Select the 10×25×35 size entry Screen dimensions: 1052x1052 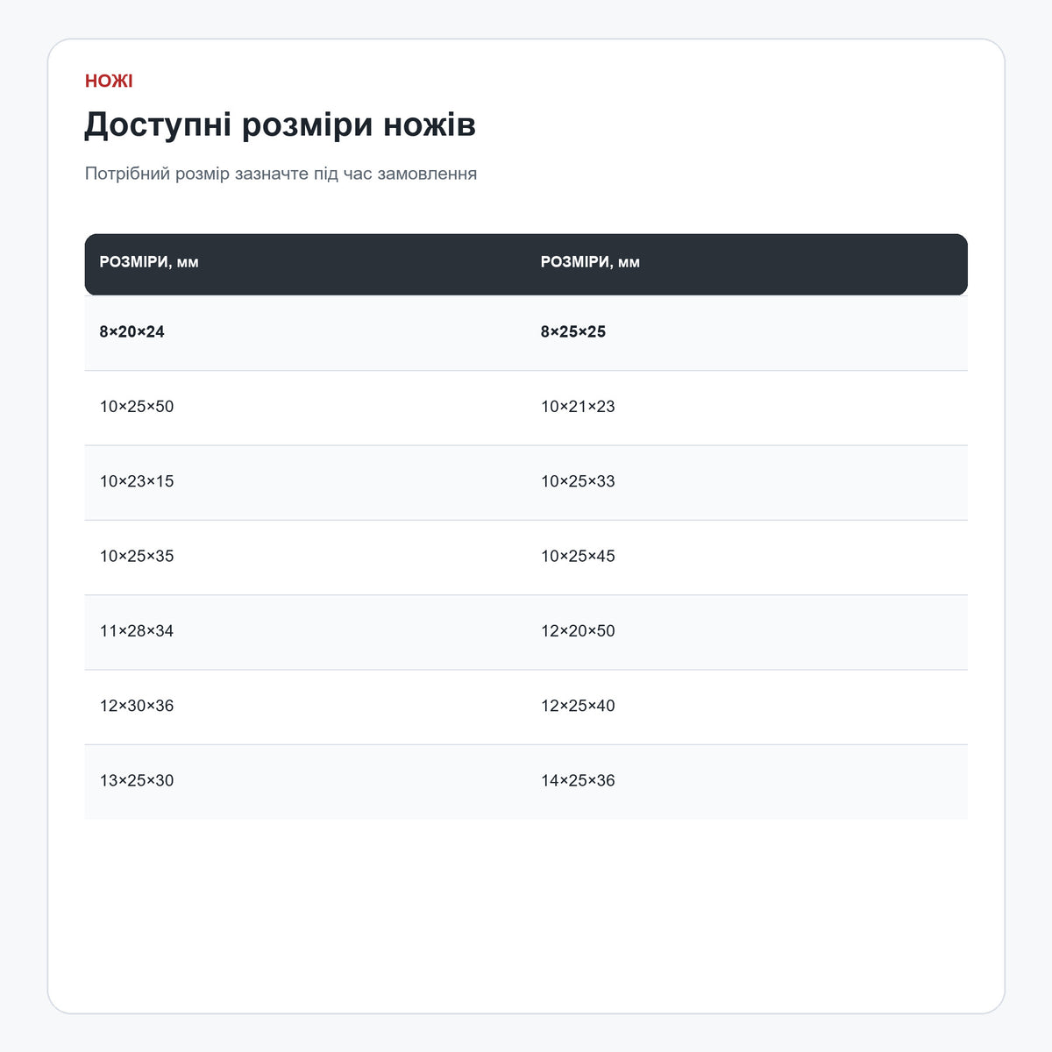point(305,557)
